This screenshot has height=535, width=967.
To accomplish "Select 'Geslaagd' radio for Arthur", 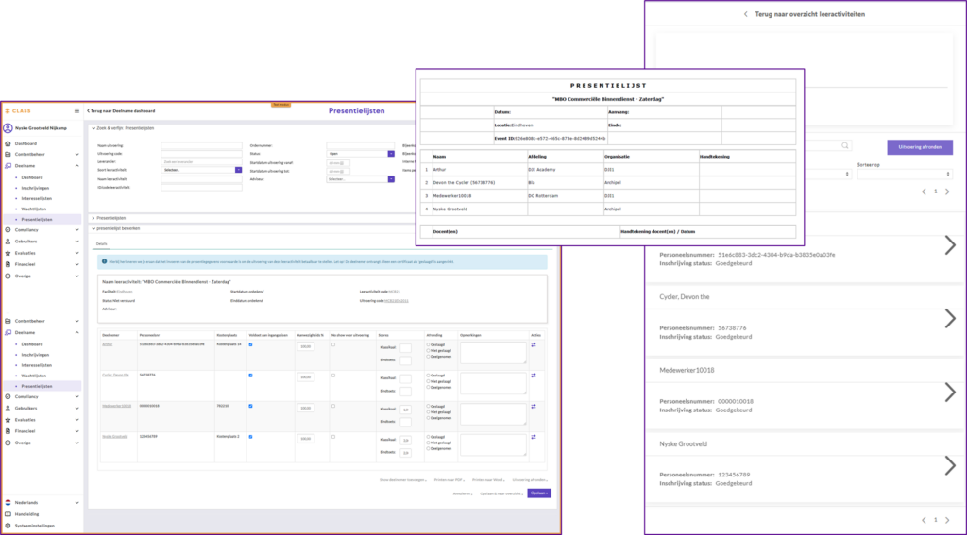I will (x=428, y=344).
